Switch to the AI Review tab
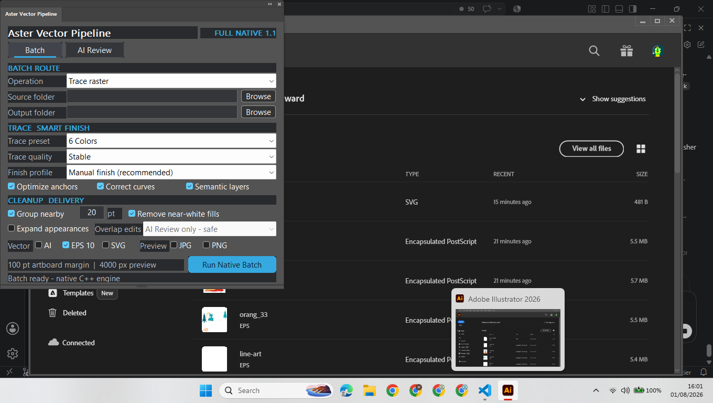Image resolution: width=713 pixels, height=403 pixels. (95, 50)
